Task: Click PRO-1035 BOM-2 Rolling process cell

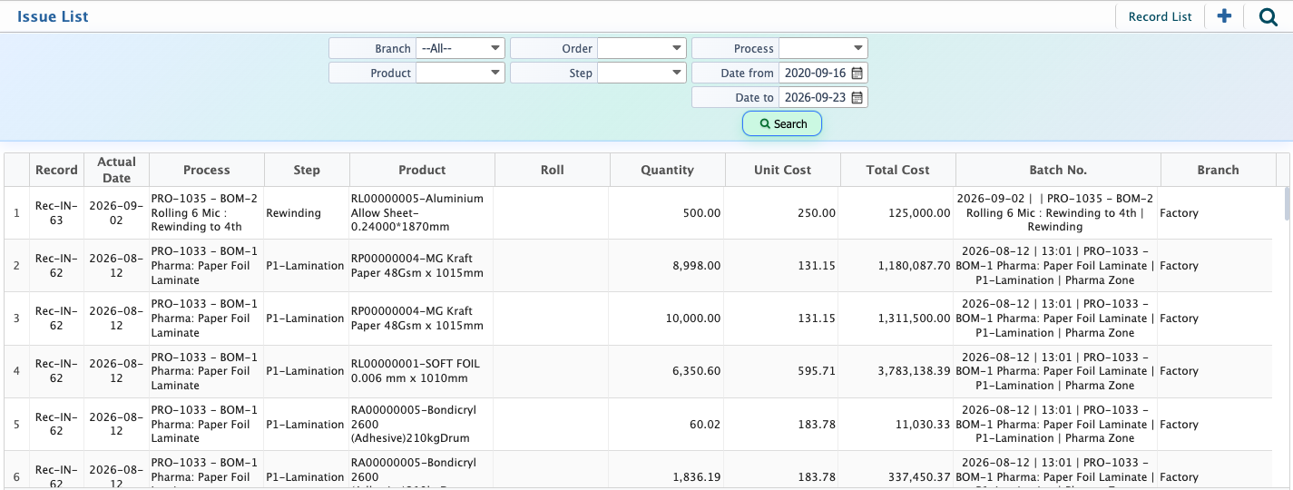Action: 207,213
